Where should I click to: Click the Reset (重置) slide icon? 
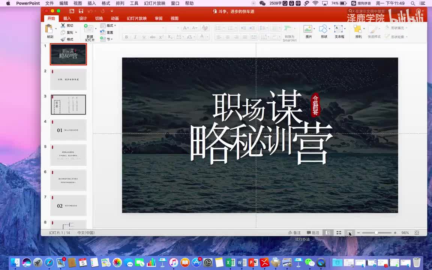coord(103,32)
